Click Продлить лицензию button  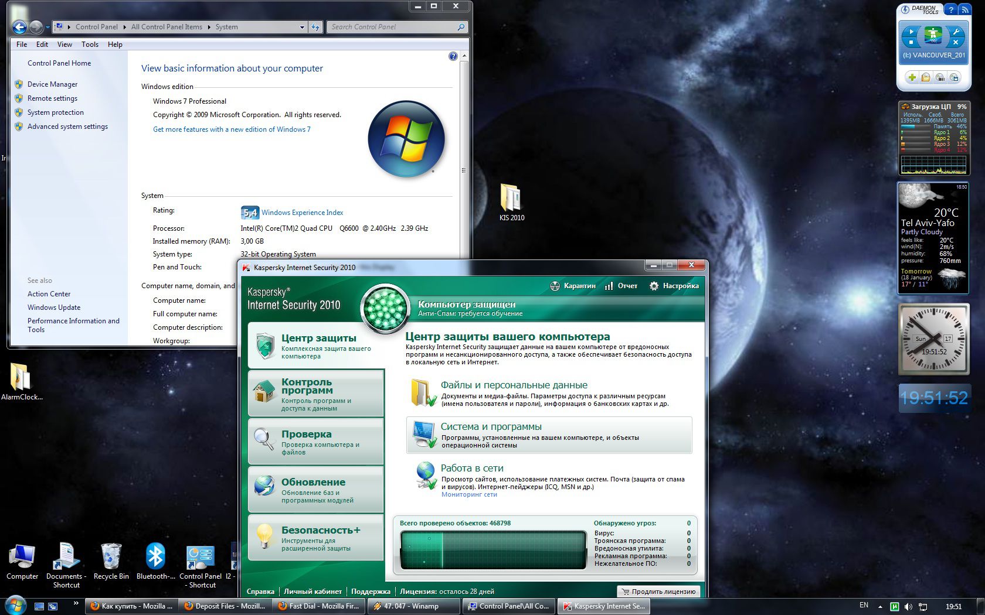(x=658, y=592)
